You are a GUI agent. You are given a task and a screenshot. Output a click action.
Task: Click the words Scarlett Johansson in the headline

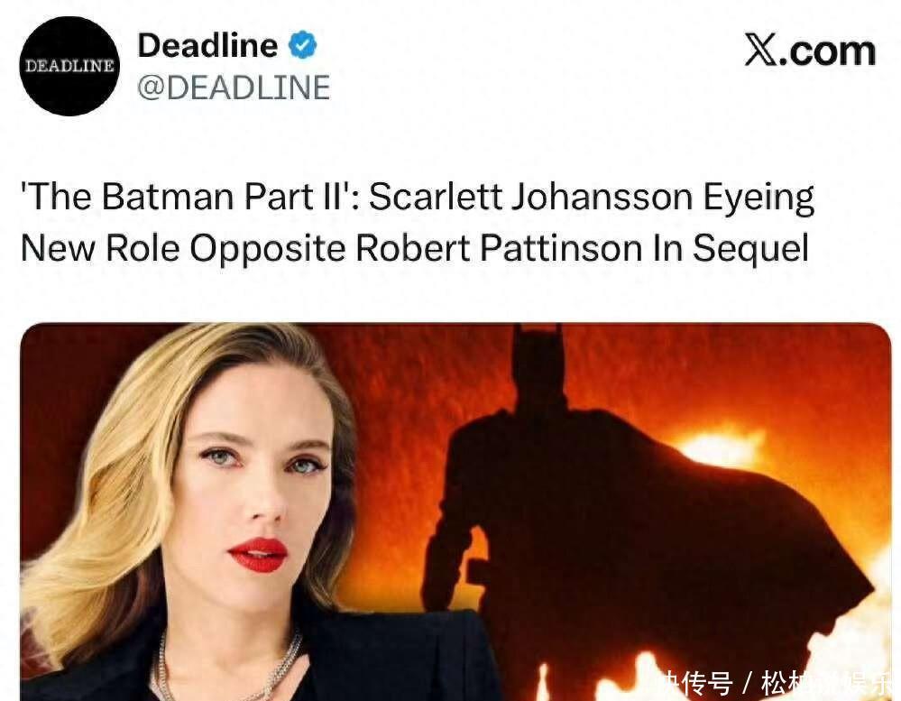coord(531,197)
